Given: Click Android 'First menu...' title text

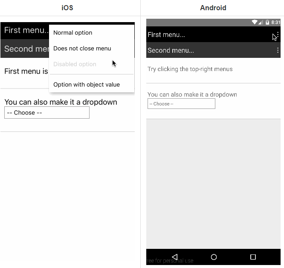Looking at the screenshot, I should pos(166,34).
